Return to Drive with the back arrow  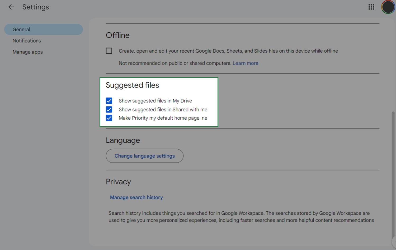[11, 7]
